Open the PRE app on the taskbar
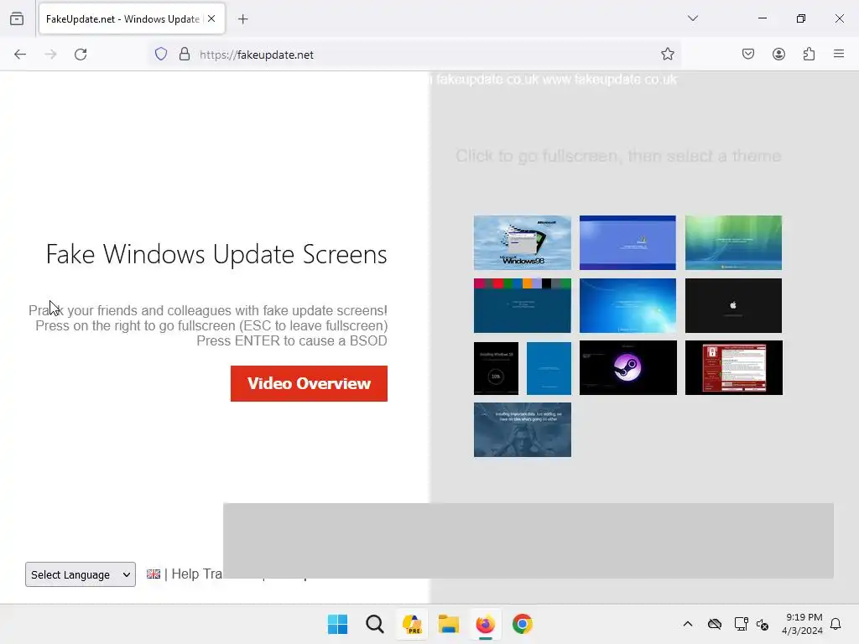Viewport: 859px width, 644px height. coord(411,624)
